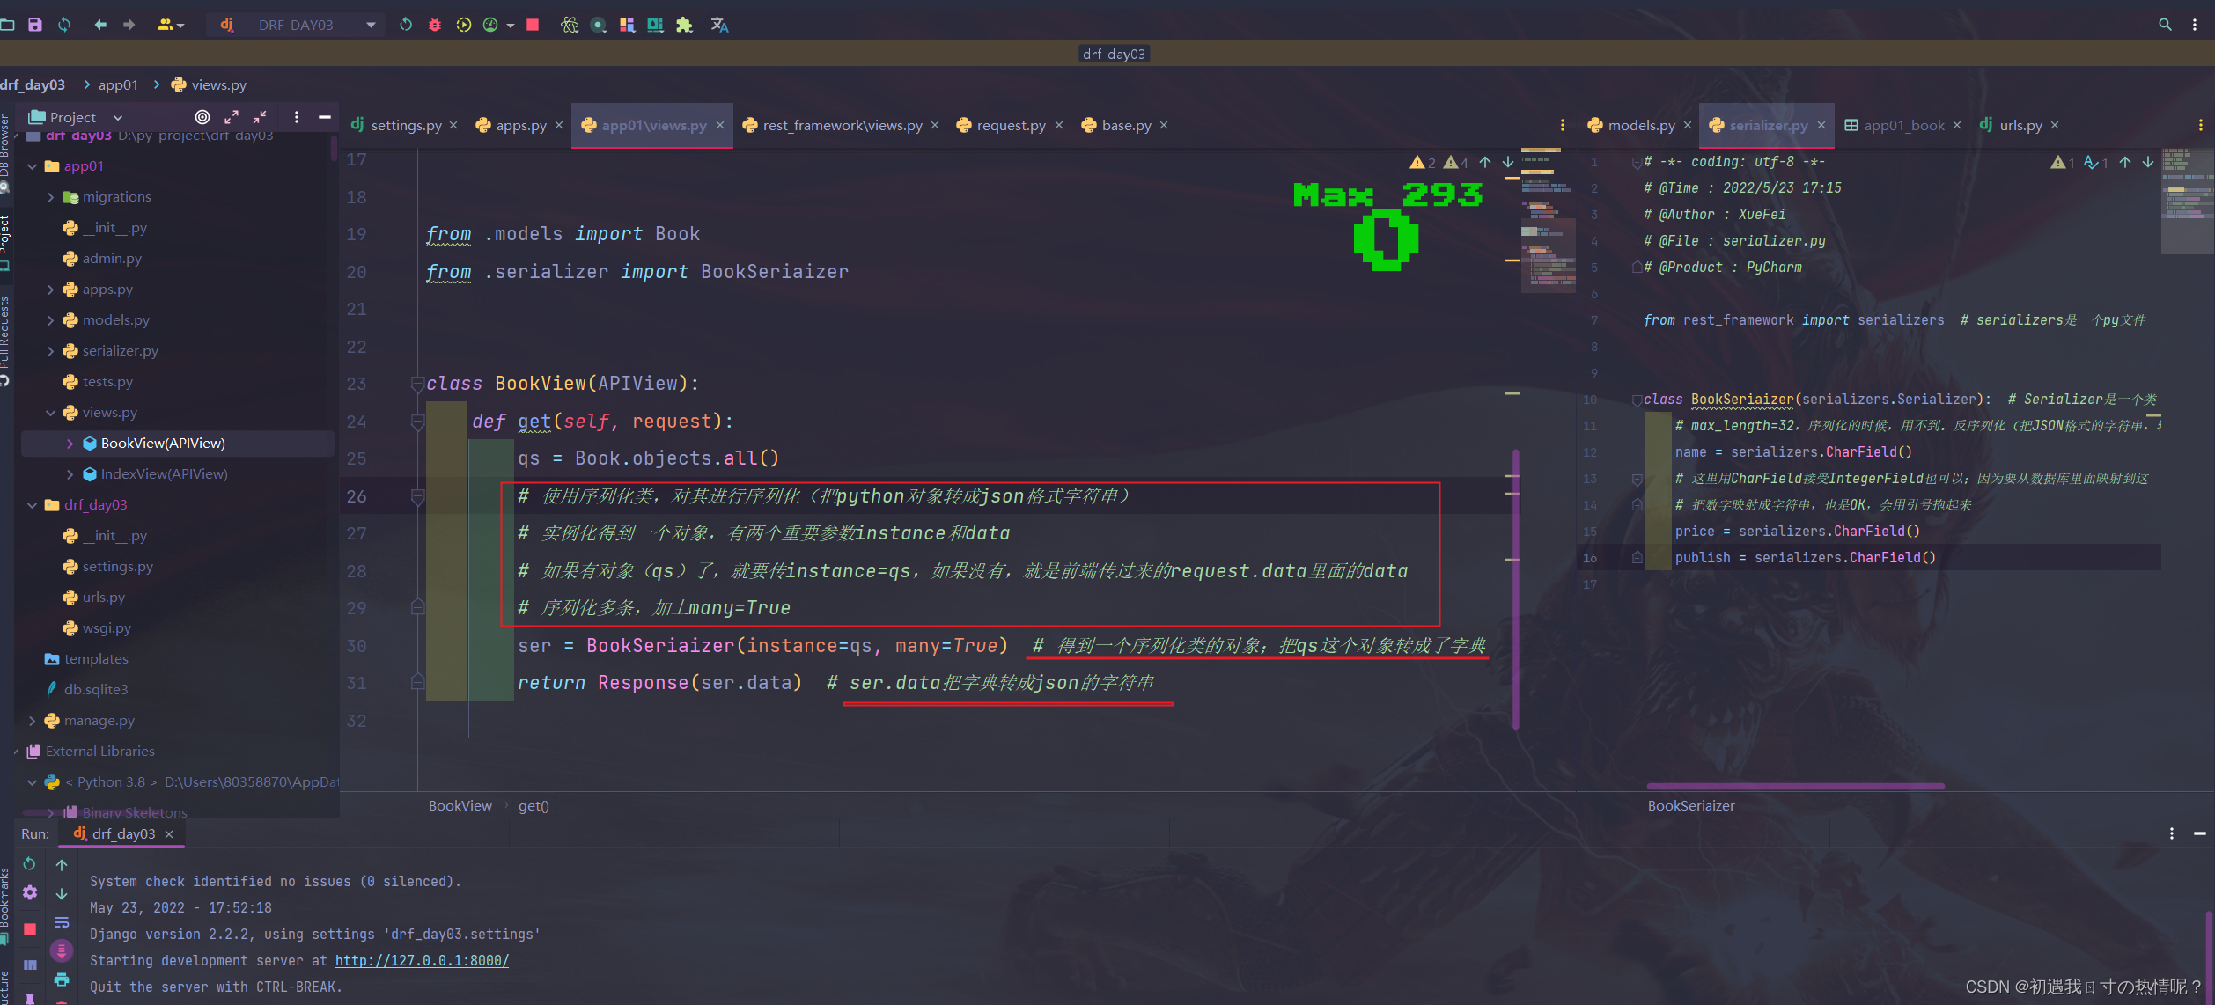Toggle soft-wrap in Run console
Viewport: 2215px width, 1005px height.
point(62,922)
